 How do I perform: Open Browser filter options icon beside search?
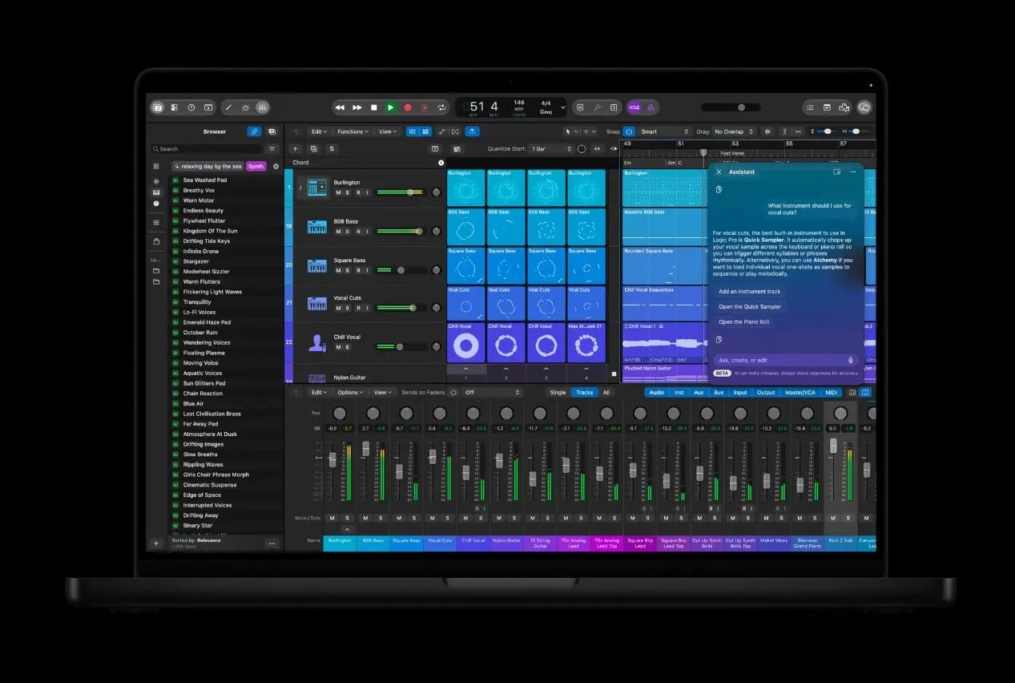[x=272, y=149]
